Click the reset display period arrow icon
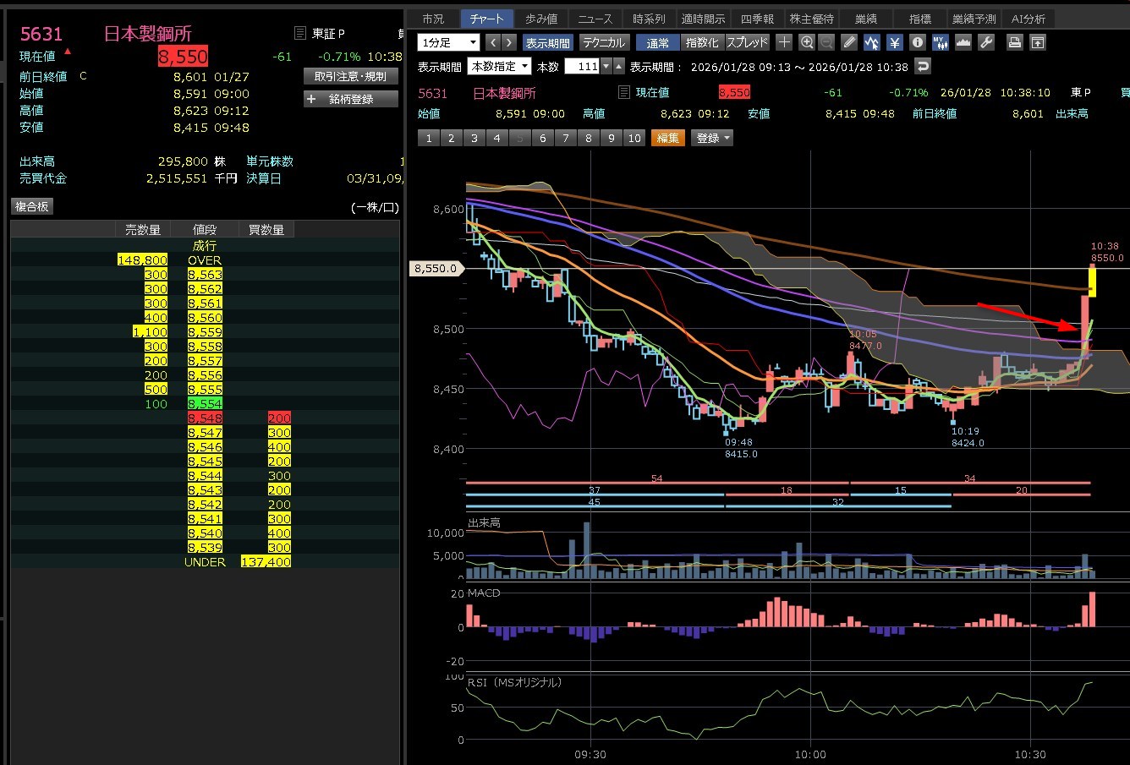Viewport: 1130px width, 765px height. point(923,66)
